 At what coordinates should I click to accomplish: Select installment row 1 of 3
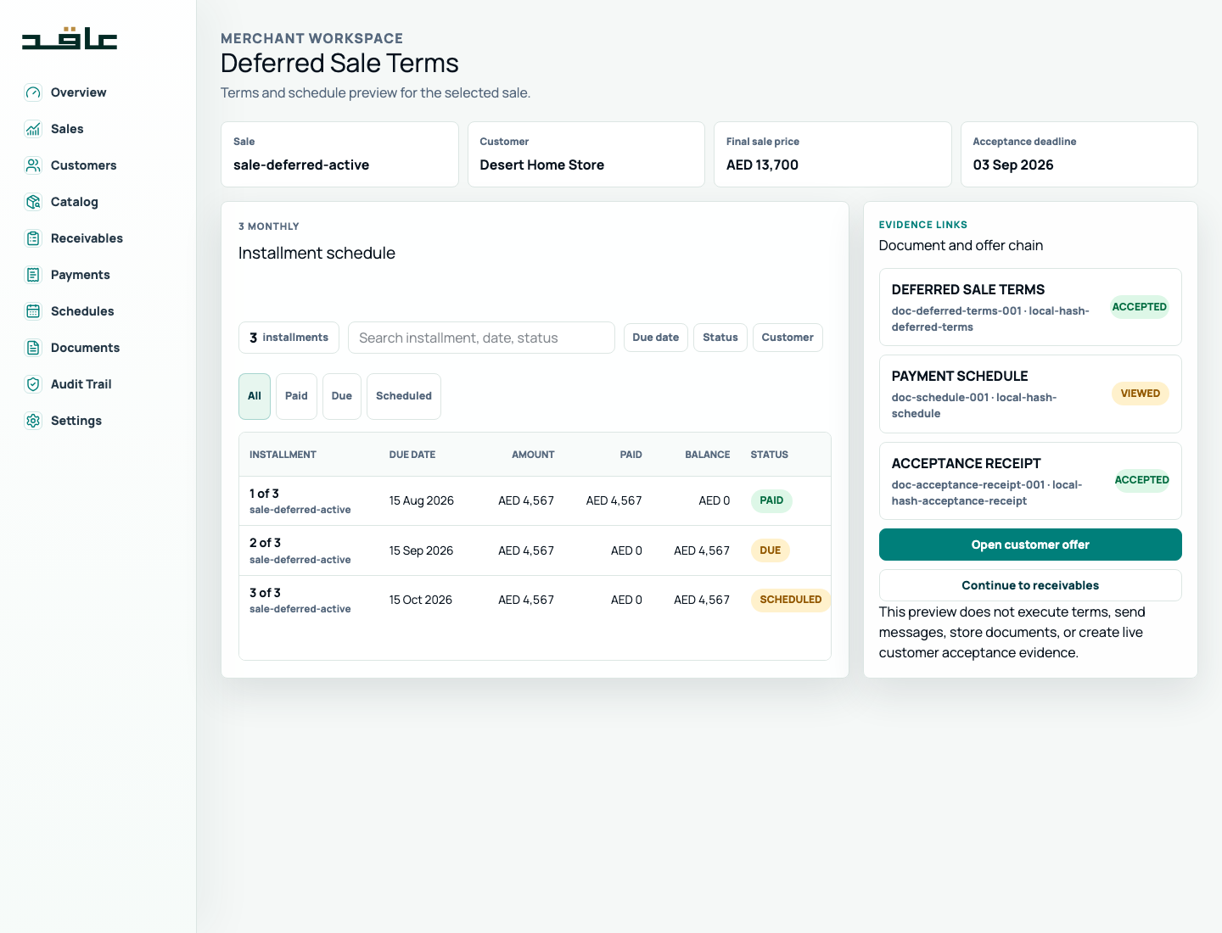pos(535,500)
